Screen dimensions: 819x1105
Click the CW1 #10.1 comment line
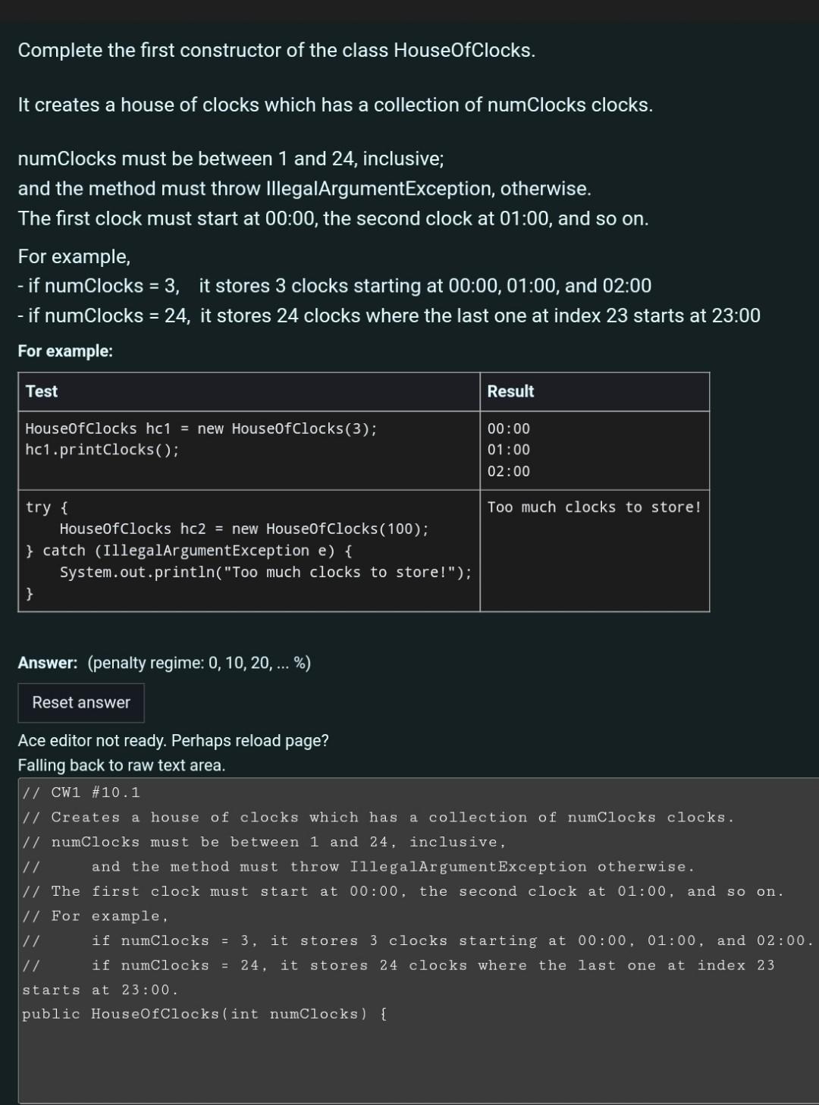click(81, 793)
